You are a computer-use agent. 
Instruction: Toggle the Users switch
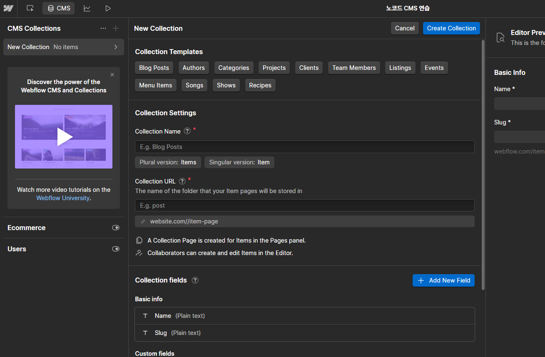click(x=116, y=249)
